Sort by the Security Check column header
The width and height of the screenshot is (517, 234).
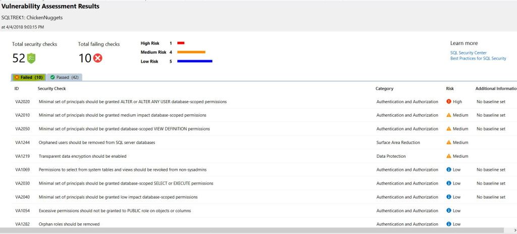click(x=51, y=89)
